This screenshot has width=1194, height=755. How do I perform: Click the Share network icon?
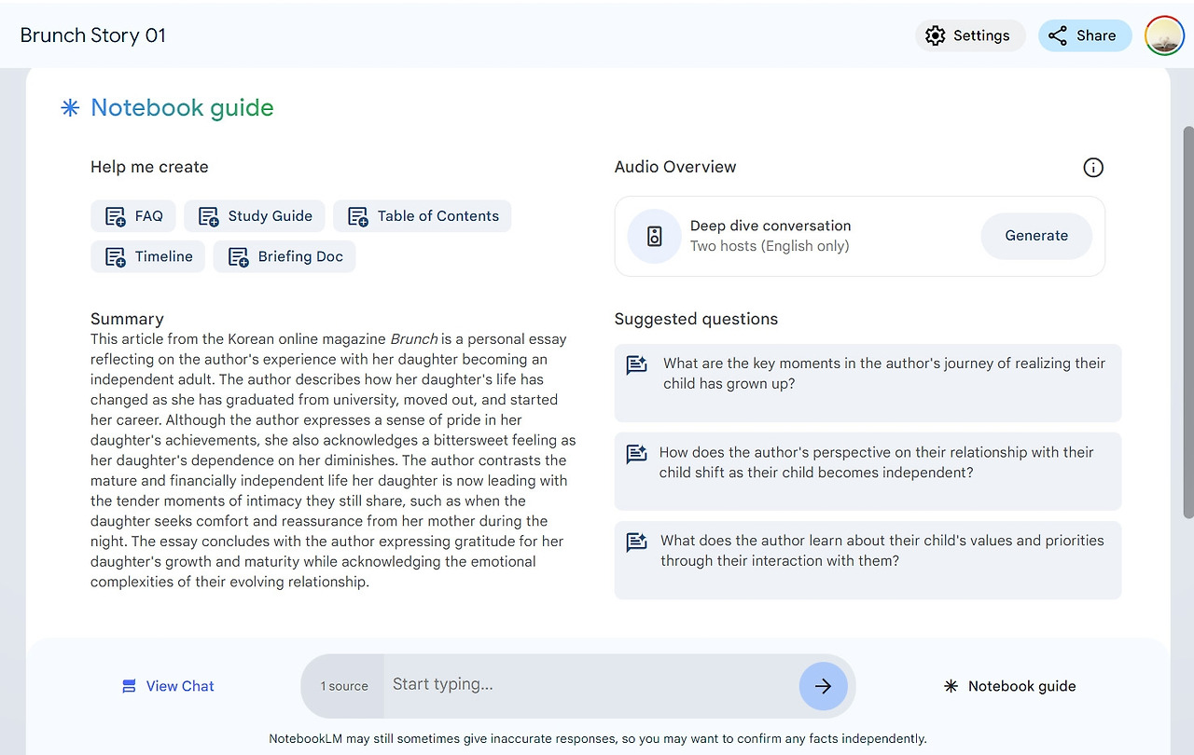pos(1057,35)
